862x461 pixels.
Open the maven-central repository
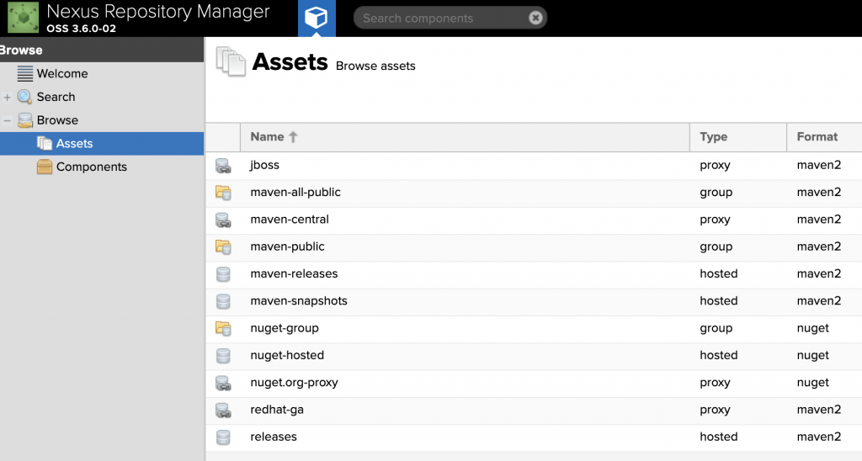point(290,220)
